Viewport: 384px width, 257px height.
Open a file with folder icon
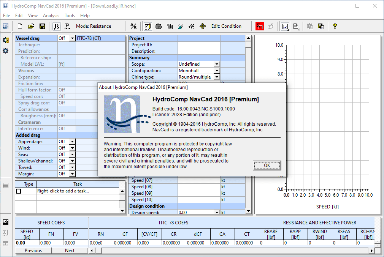point(31,26)
